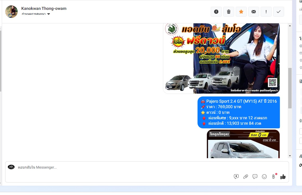Open the silver Pajero Sport car photo
The width and height of the screenshot is (302, 195).
(243, 144)
